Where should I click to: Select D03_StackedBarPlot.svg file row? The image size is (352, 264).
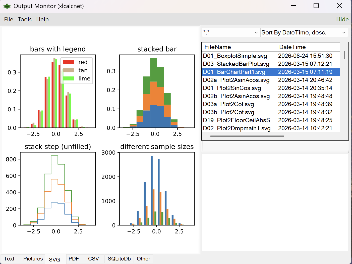coord(271,64)
